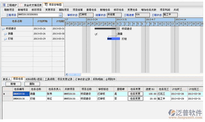Click the folder icon beside 打桩
This screenshot has width=205, height=122.
5,39
